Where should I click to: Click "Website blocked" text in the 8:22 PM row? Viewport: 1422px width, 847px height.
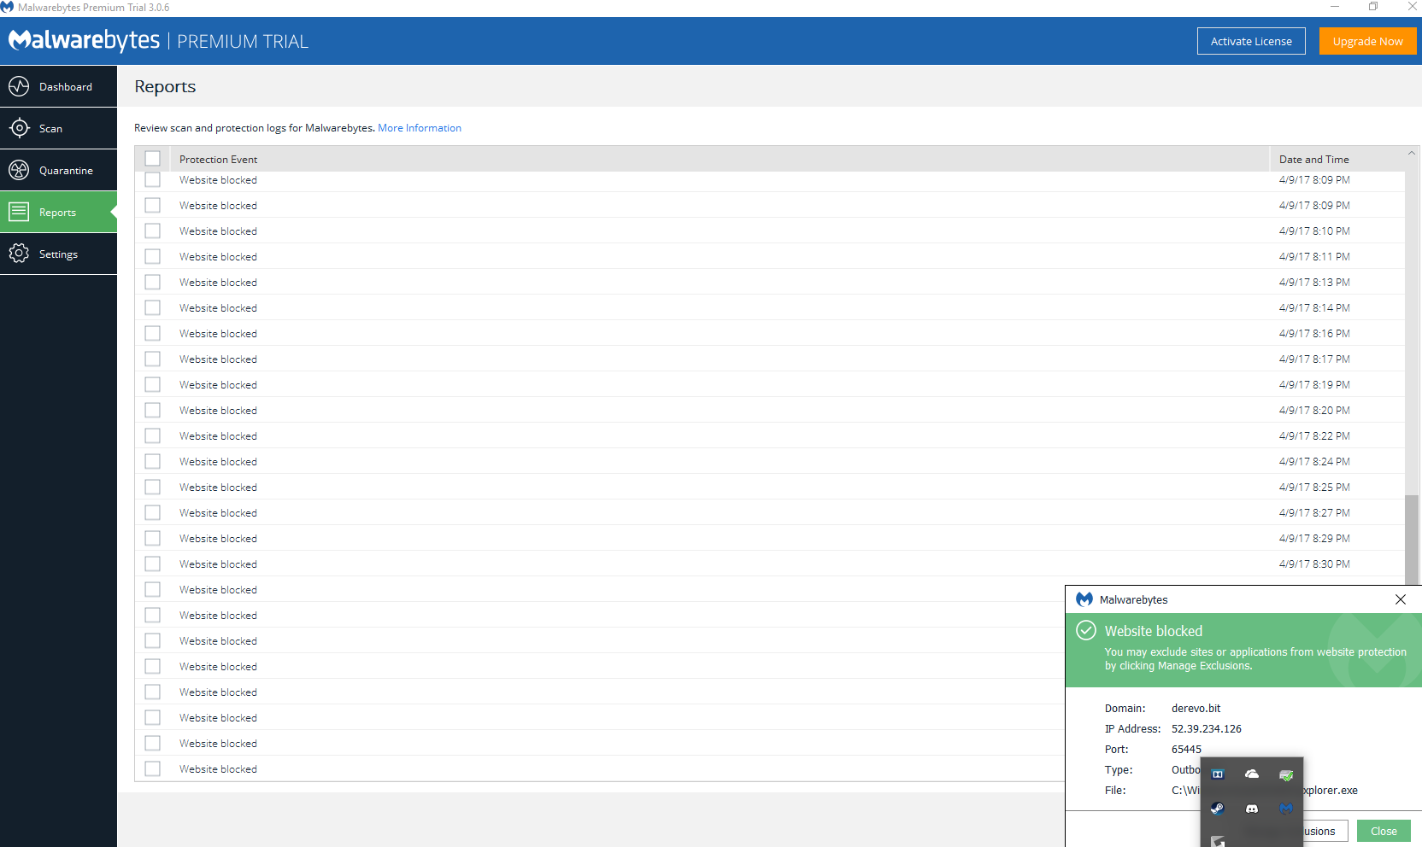[218, 435]
